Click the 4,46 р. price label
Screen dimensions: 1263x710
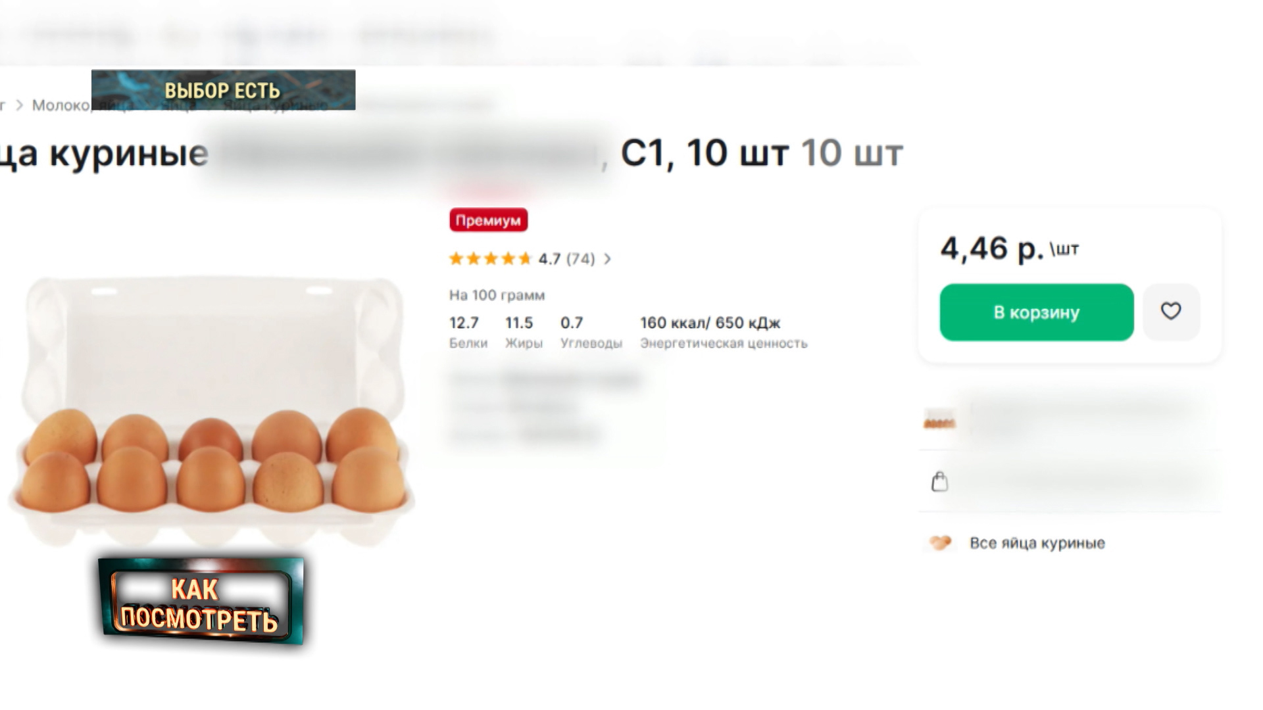click(x=992, y=248)
